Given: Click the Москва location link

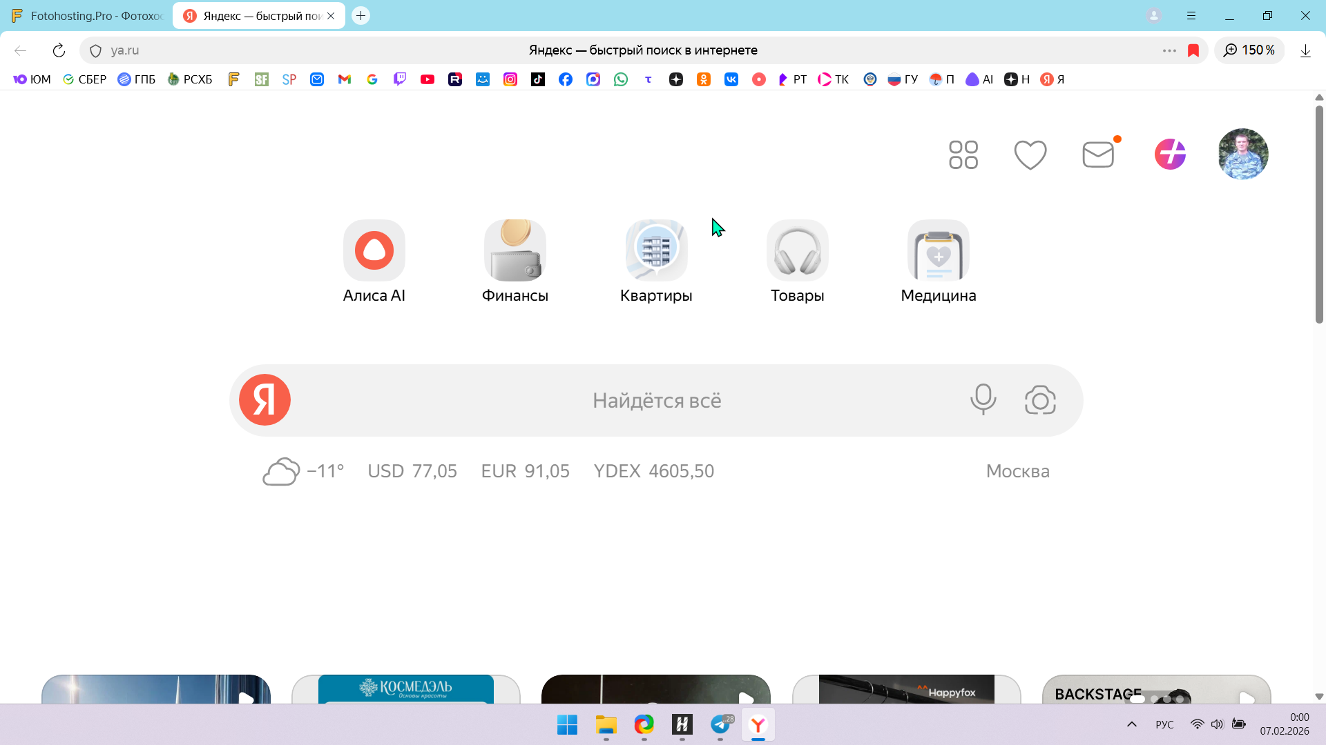Looking at the screenshot, I should pos(1017,471).
